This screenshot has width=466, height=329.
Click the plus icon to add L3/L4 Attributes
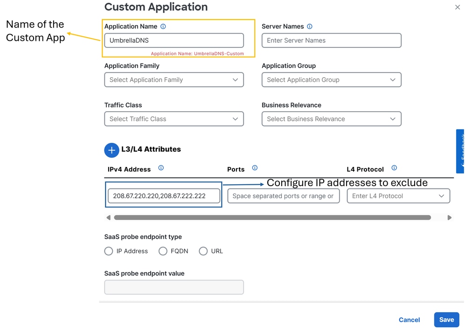[x=111, y=150]
